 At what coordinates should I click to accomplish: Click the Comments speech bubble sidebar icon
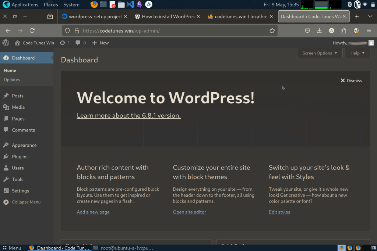(6, 130)
